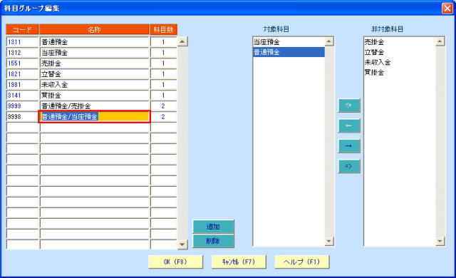This screenshot has height=278, width=456.
Task: Close the 科目グループ編集 dialog window
Action: pyautogui.click(x=447, y=8)
